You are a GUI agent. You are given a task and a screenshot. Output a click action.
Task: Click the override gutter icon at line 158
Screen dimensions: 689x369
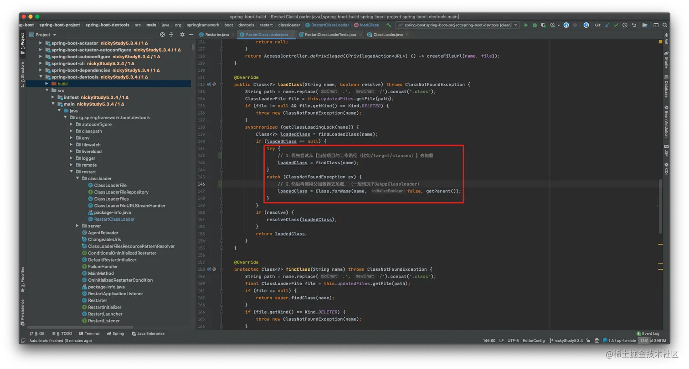point(209,269)
